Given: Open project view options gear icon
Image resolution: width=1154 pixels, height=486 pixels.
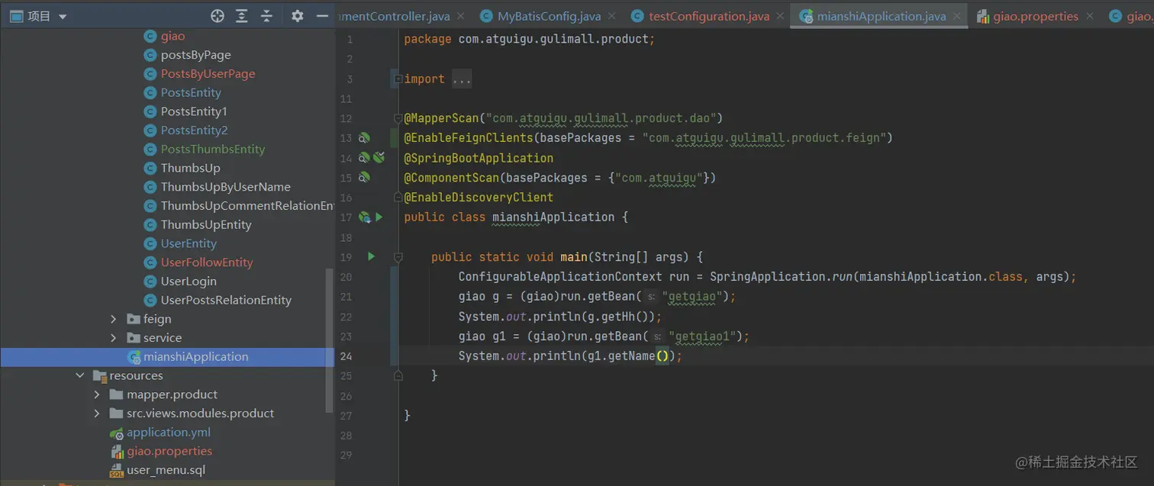Looking at the screenshot, I should [x=298, y=16].
